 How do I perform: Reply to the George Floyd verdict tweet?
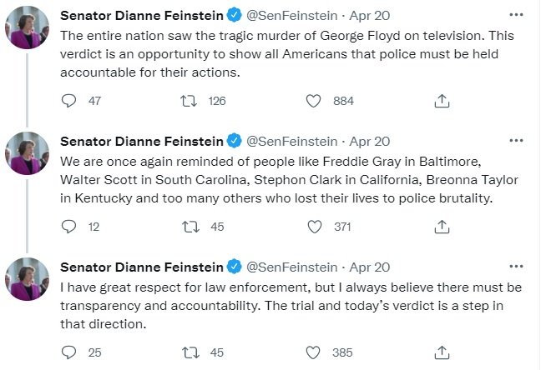70,101
